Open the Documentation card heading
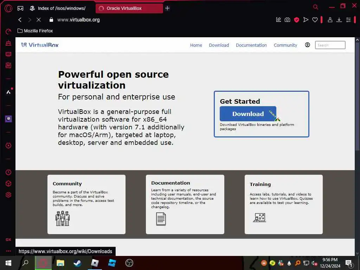 click(171, 183)
